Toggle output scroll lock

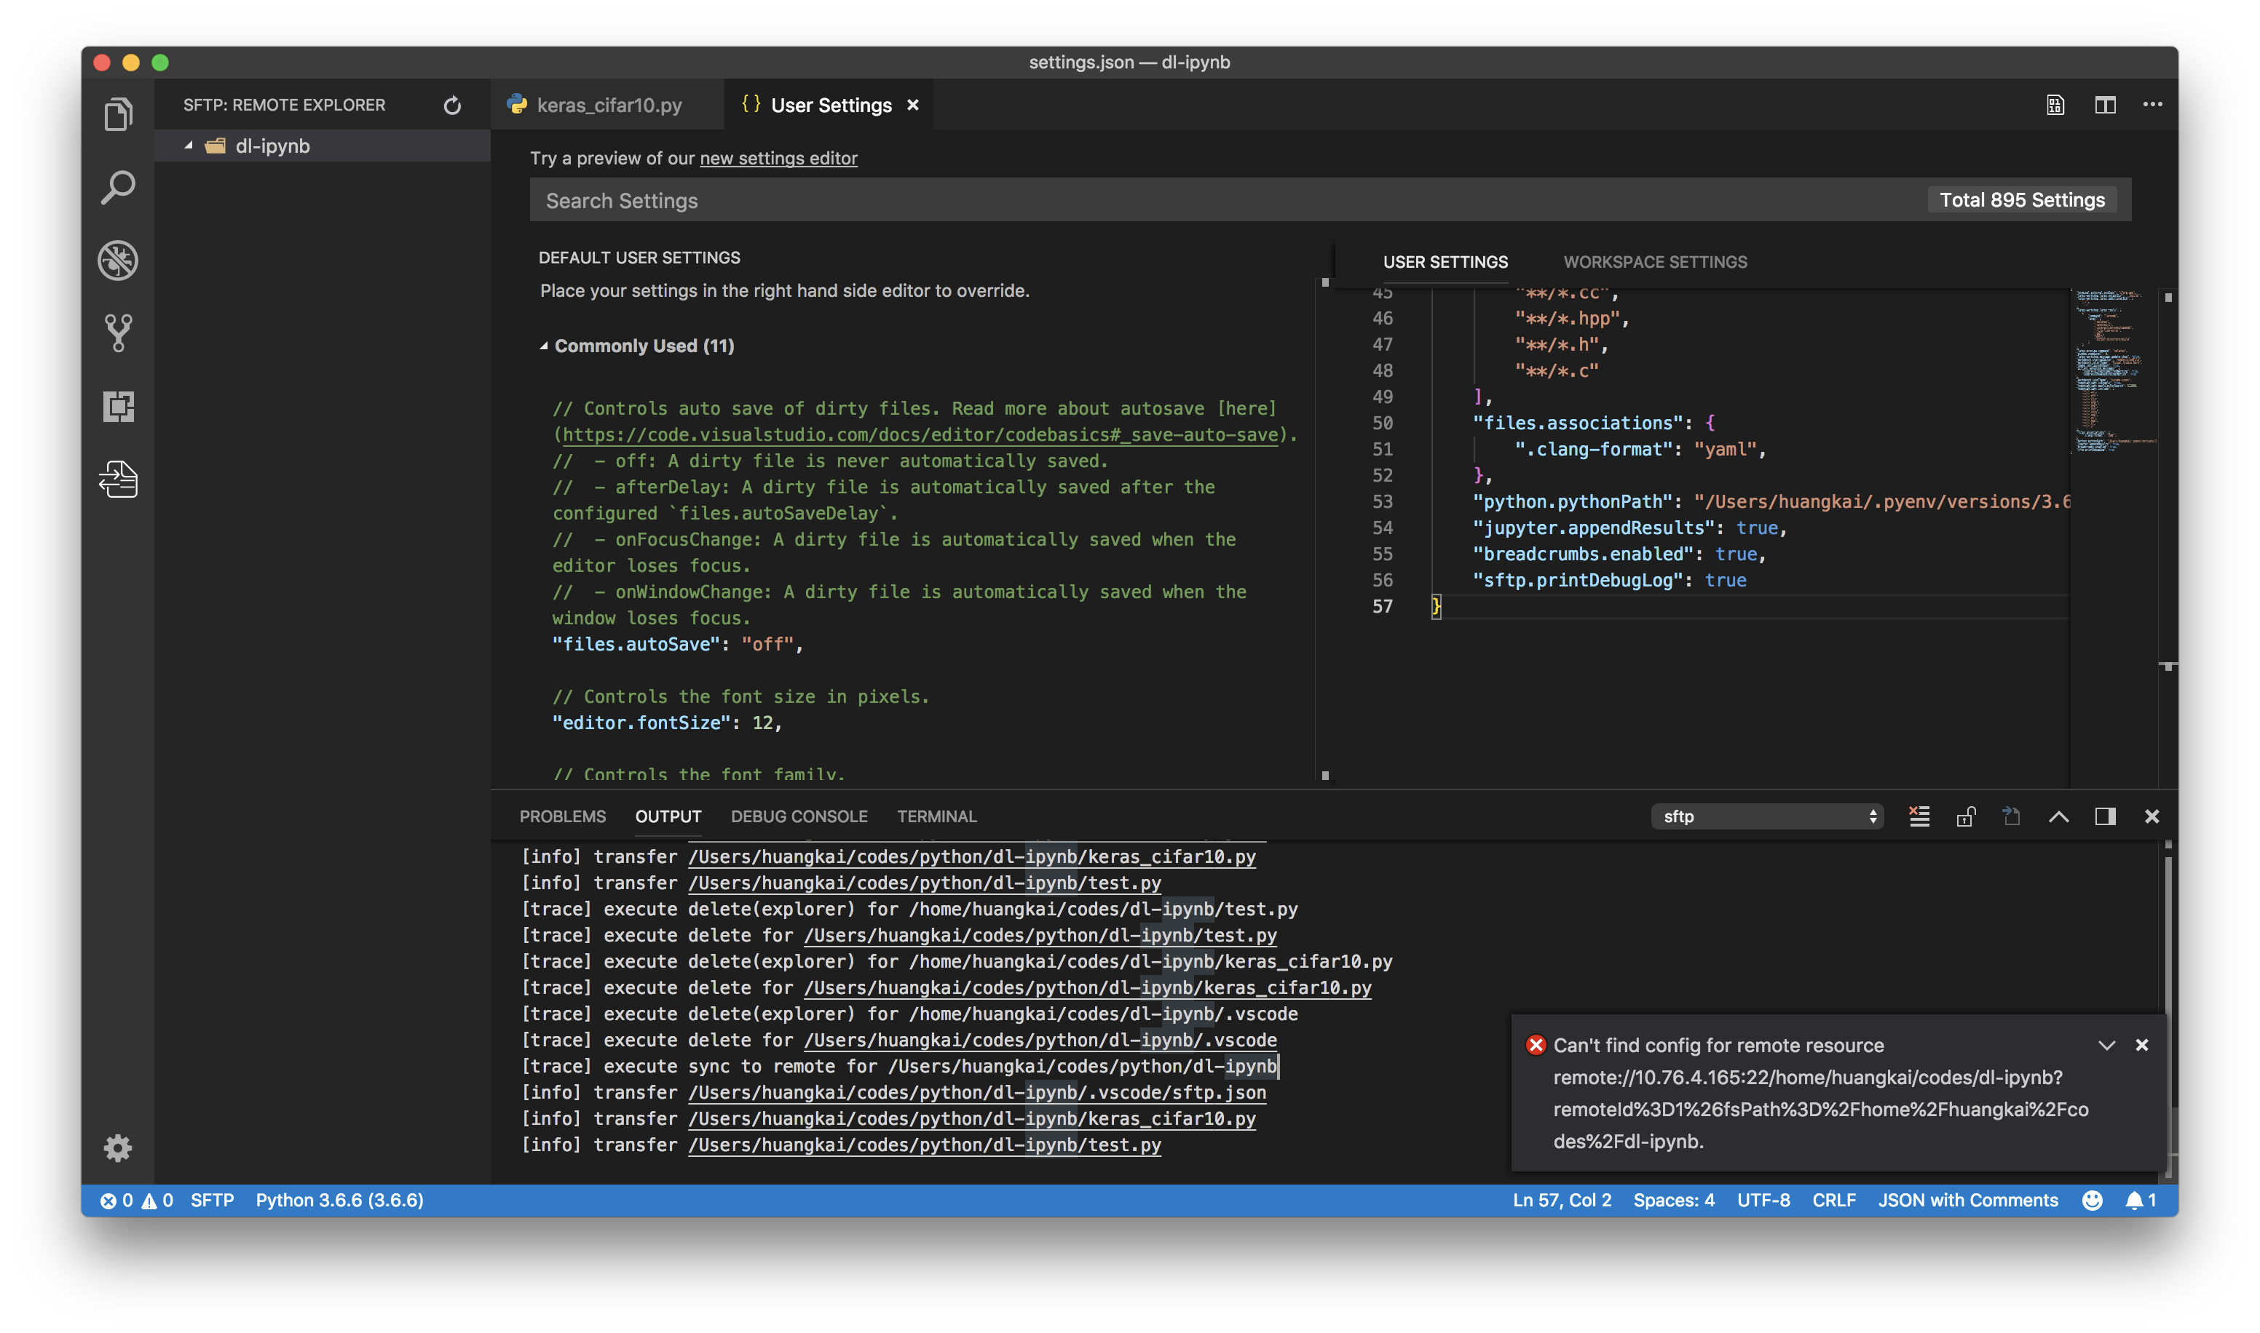[x=1965, y=816]
